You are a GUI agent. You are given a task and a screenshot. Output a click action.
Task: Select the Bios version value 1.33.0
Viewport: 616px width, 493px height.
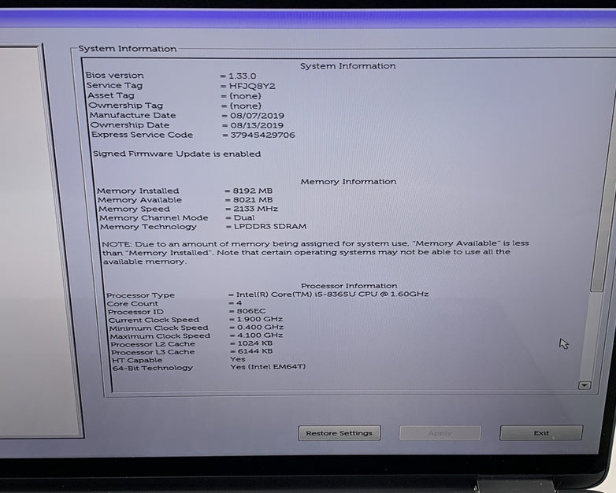pyautogui.click(x=243, y=76)
